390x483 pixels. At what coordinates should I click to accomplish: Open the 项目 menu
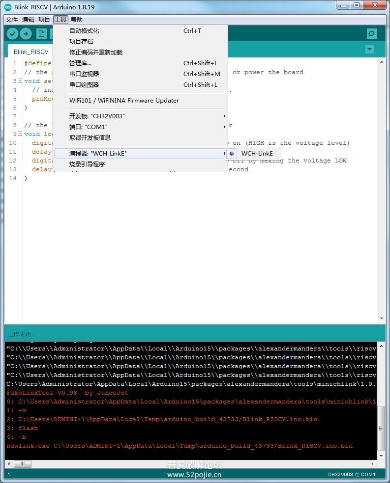(44, 20)
